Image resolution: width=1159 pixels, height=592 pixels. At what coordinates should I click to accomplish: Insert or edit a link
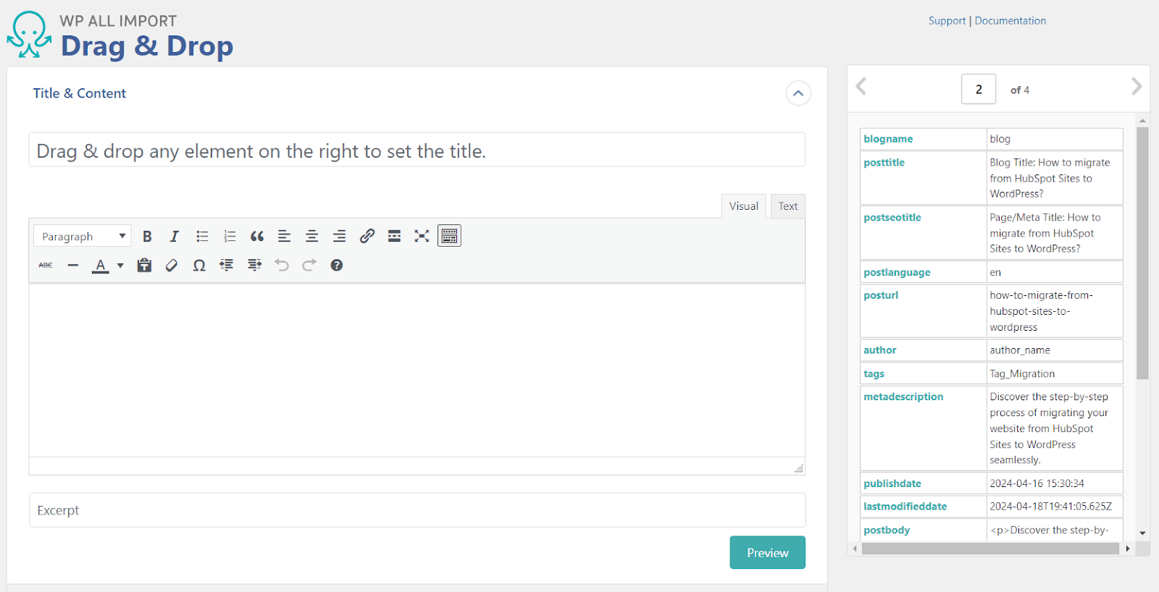pos(367,236)
